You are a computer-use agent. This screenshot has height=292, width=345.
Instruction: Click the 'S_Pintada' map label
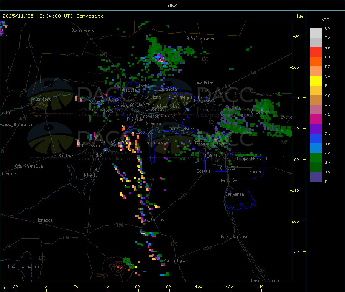pos(102,111)
